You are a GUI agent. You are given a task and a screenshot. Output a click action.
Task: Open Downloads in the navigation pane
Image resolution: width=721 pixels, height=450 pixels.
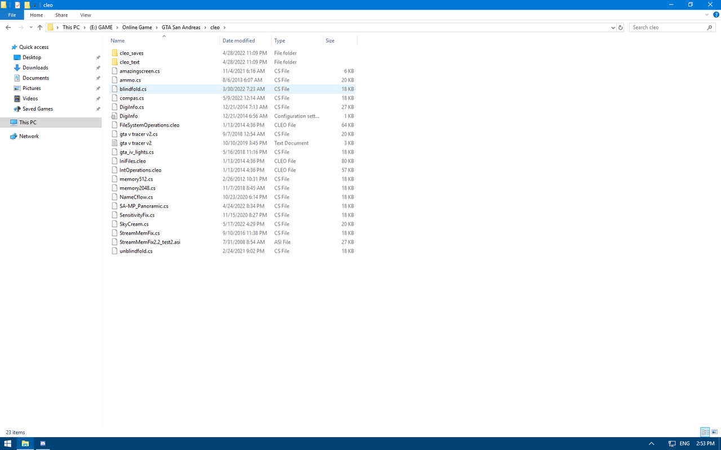pos(35,67)
